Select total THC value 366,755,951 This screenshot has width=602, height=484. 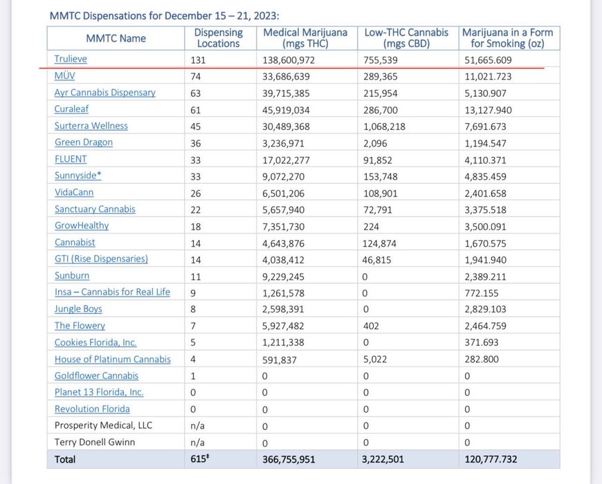pos(289,460)
